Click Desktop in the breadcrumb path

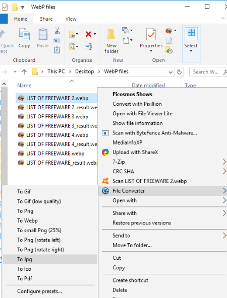click(x=85, y=71)
